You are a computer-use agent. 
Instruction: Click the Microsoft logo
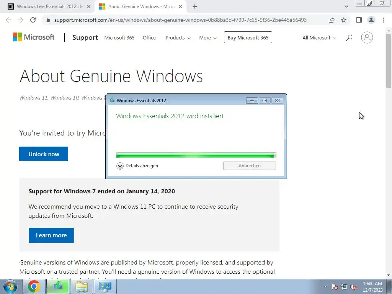(34, 37)
